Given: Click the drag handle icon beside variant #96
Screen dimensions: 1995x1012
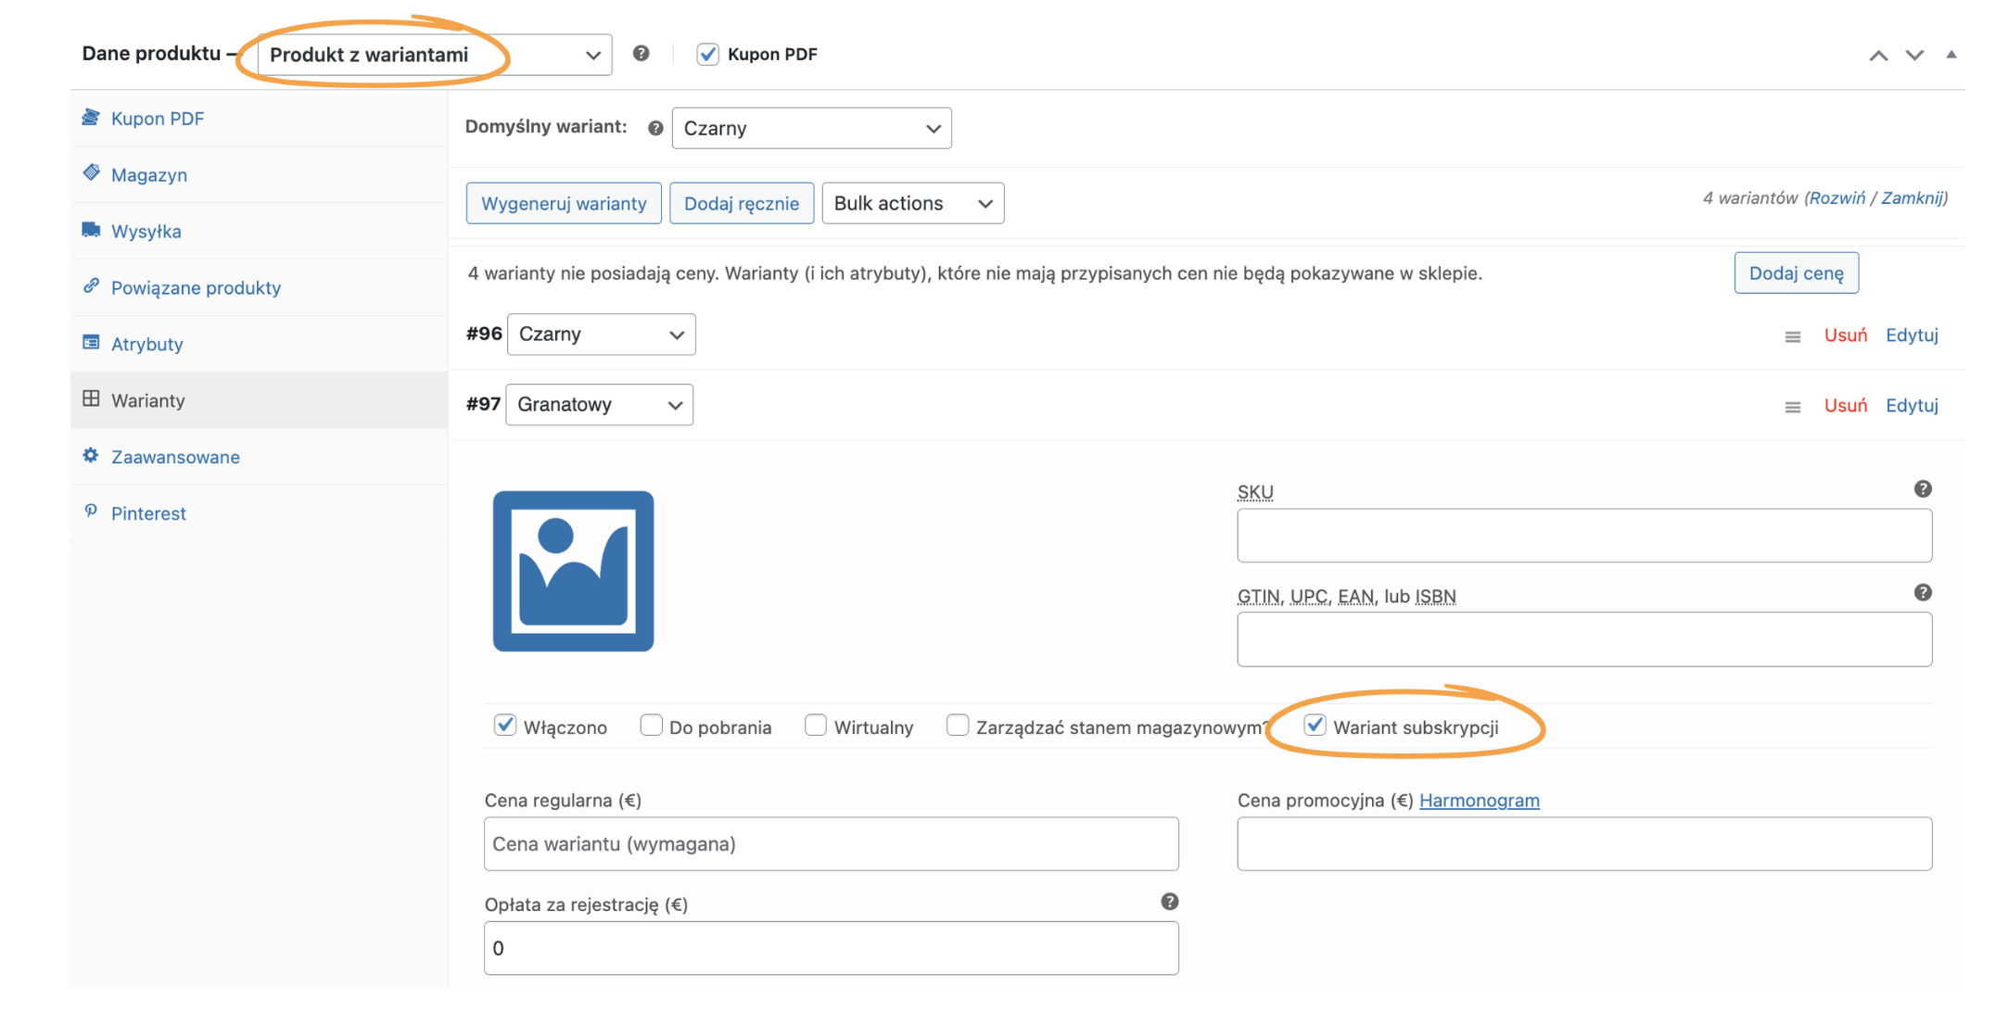Looking at the screenshot, I should tap(1793, 336).
